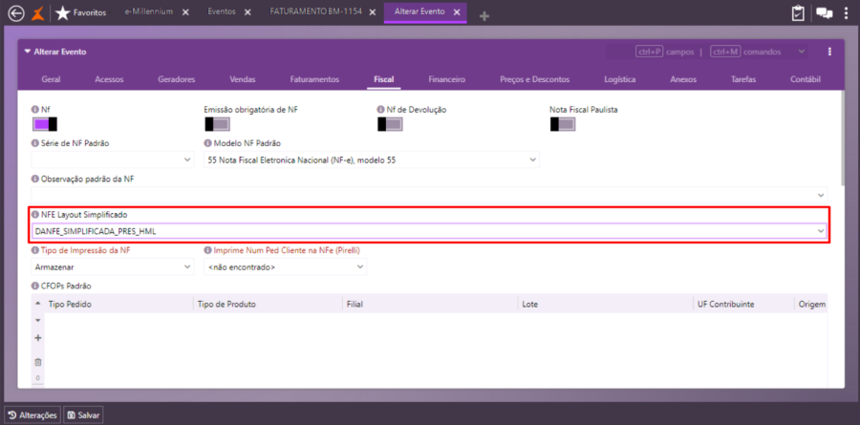The height and width of the screenshot is (425, 860).
Task: Click info icon beside Tipo de Impressão da NF
Action: [35, 250]
